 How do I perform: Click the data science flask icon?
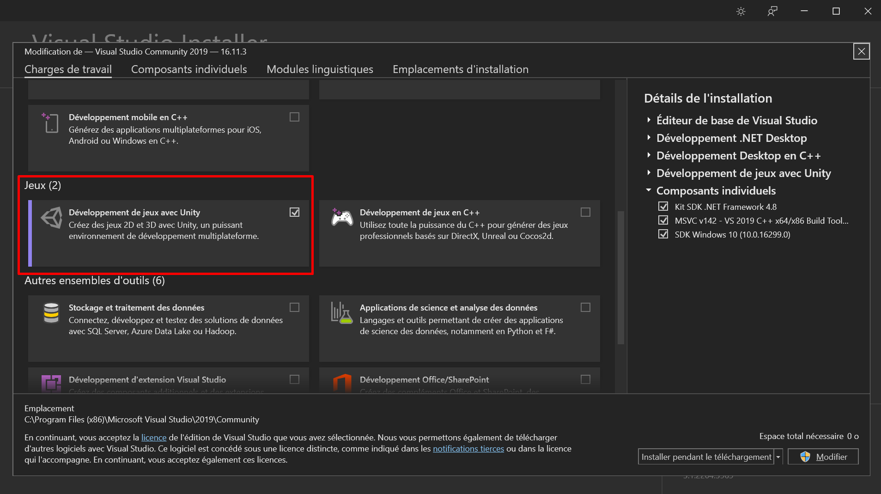[342, 313]
